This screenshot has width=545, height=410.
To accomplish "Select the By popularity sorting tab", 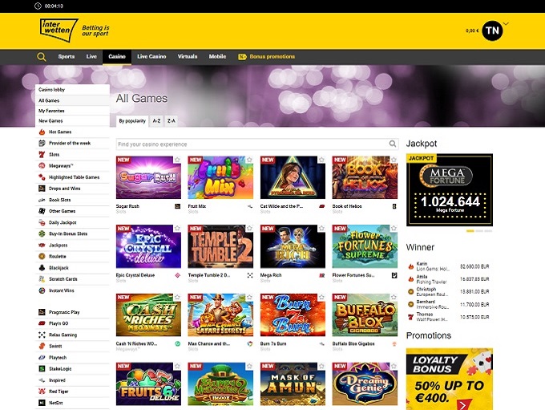I will [x=132, y=120].
